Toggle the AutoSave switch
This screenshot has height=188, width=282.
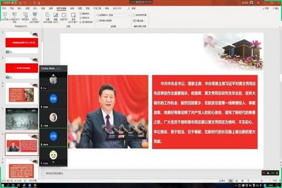pyautogui.click(x=14, y=3)
